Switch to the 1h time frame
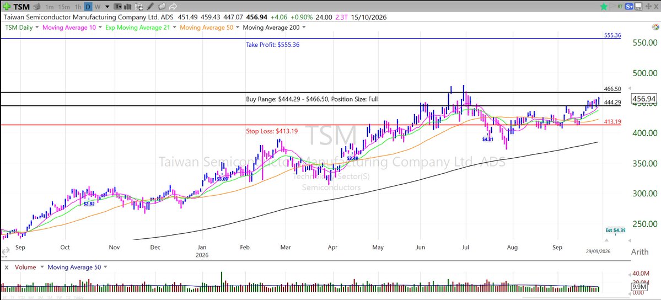This screenshot has height=300, width=661. click(x=78, y=7)
